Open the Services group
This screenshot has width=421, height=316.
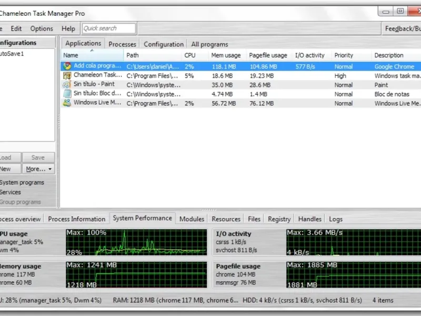(x=10, y=192)
